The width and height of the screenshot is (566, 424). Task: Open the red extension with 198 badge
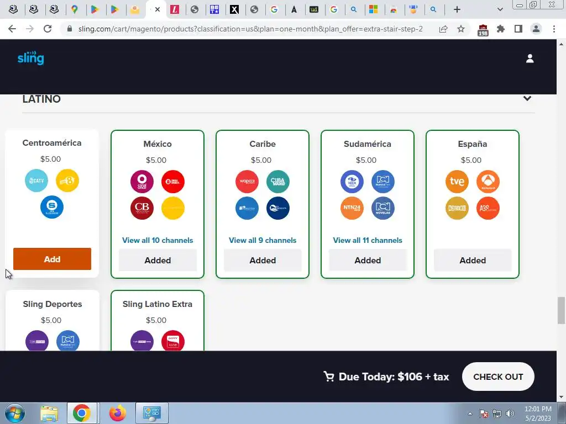coord(483,30)
